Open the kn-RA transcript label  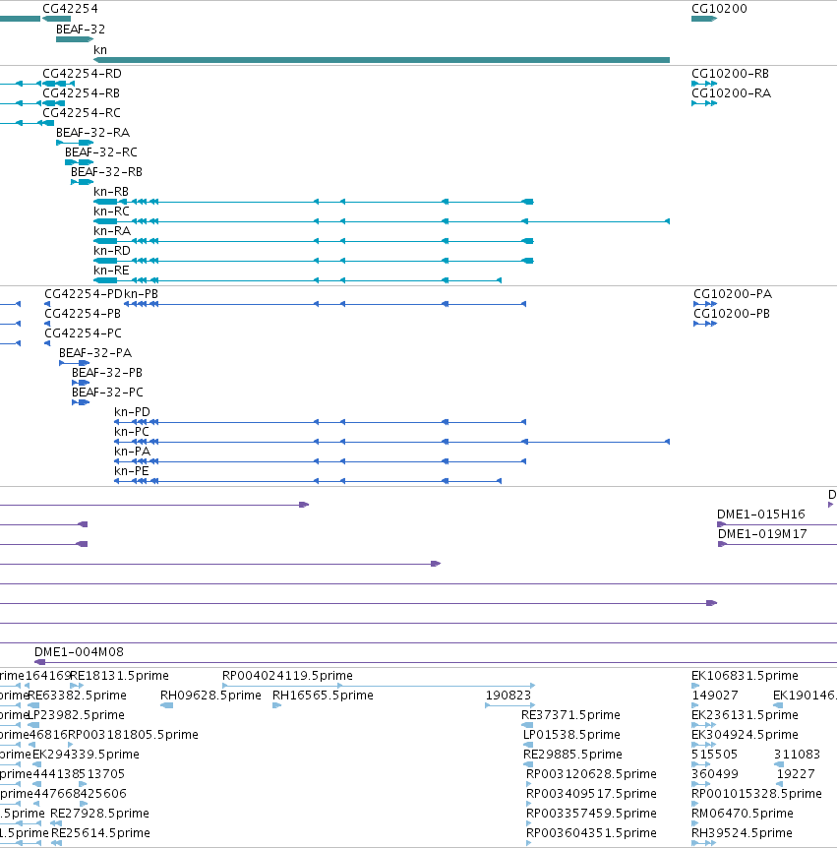[112, 231]
